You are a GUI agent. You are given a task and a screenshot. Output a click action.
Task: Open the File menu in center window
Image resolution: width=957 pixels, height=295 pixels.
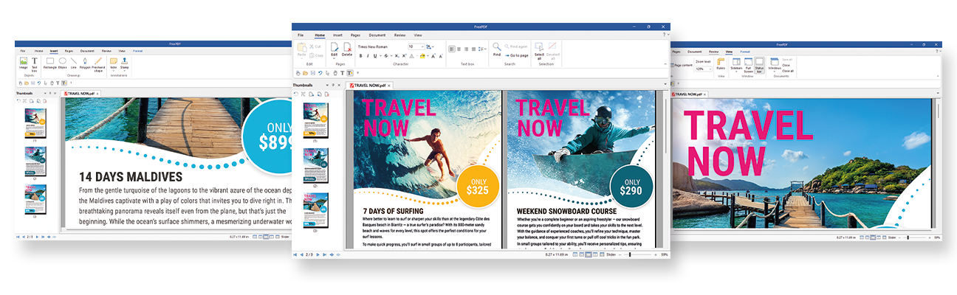point(301,35)
